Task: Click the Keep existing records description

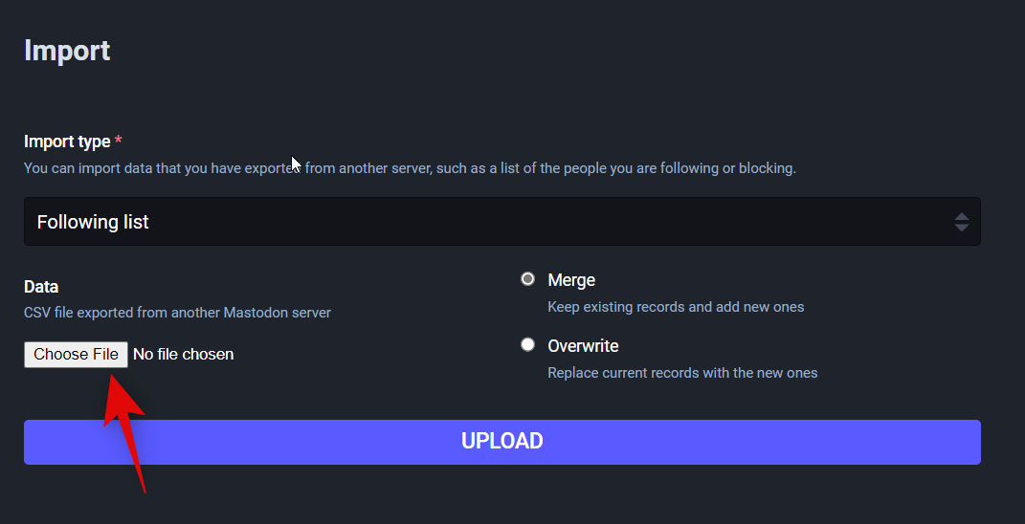Action: click(x=676, y=307)
